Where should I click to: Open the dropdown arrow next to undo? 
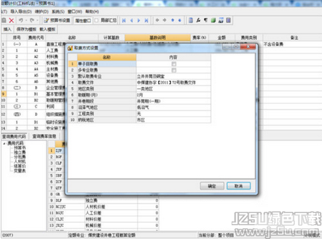click(26, 21)
